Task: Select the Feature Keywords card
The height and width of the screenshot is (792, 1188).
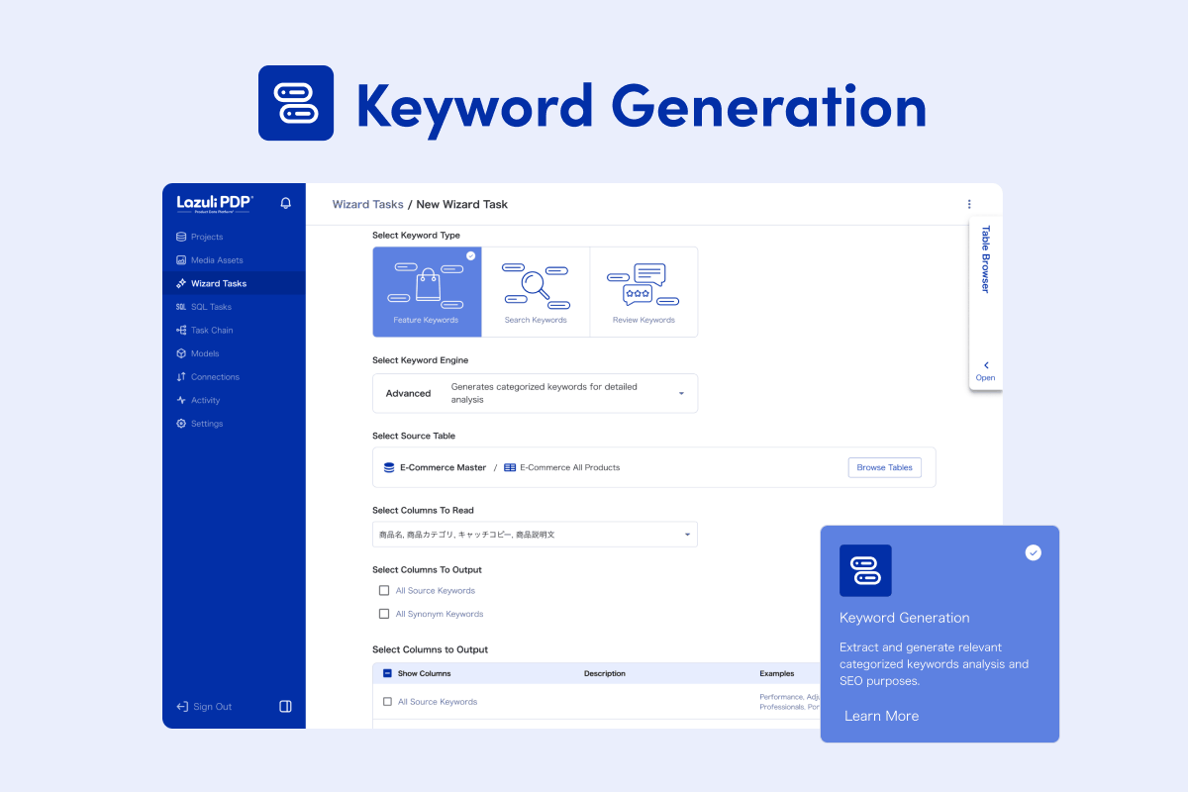Action: point(427,292)
